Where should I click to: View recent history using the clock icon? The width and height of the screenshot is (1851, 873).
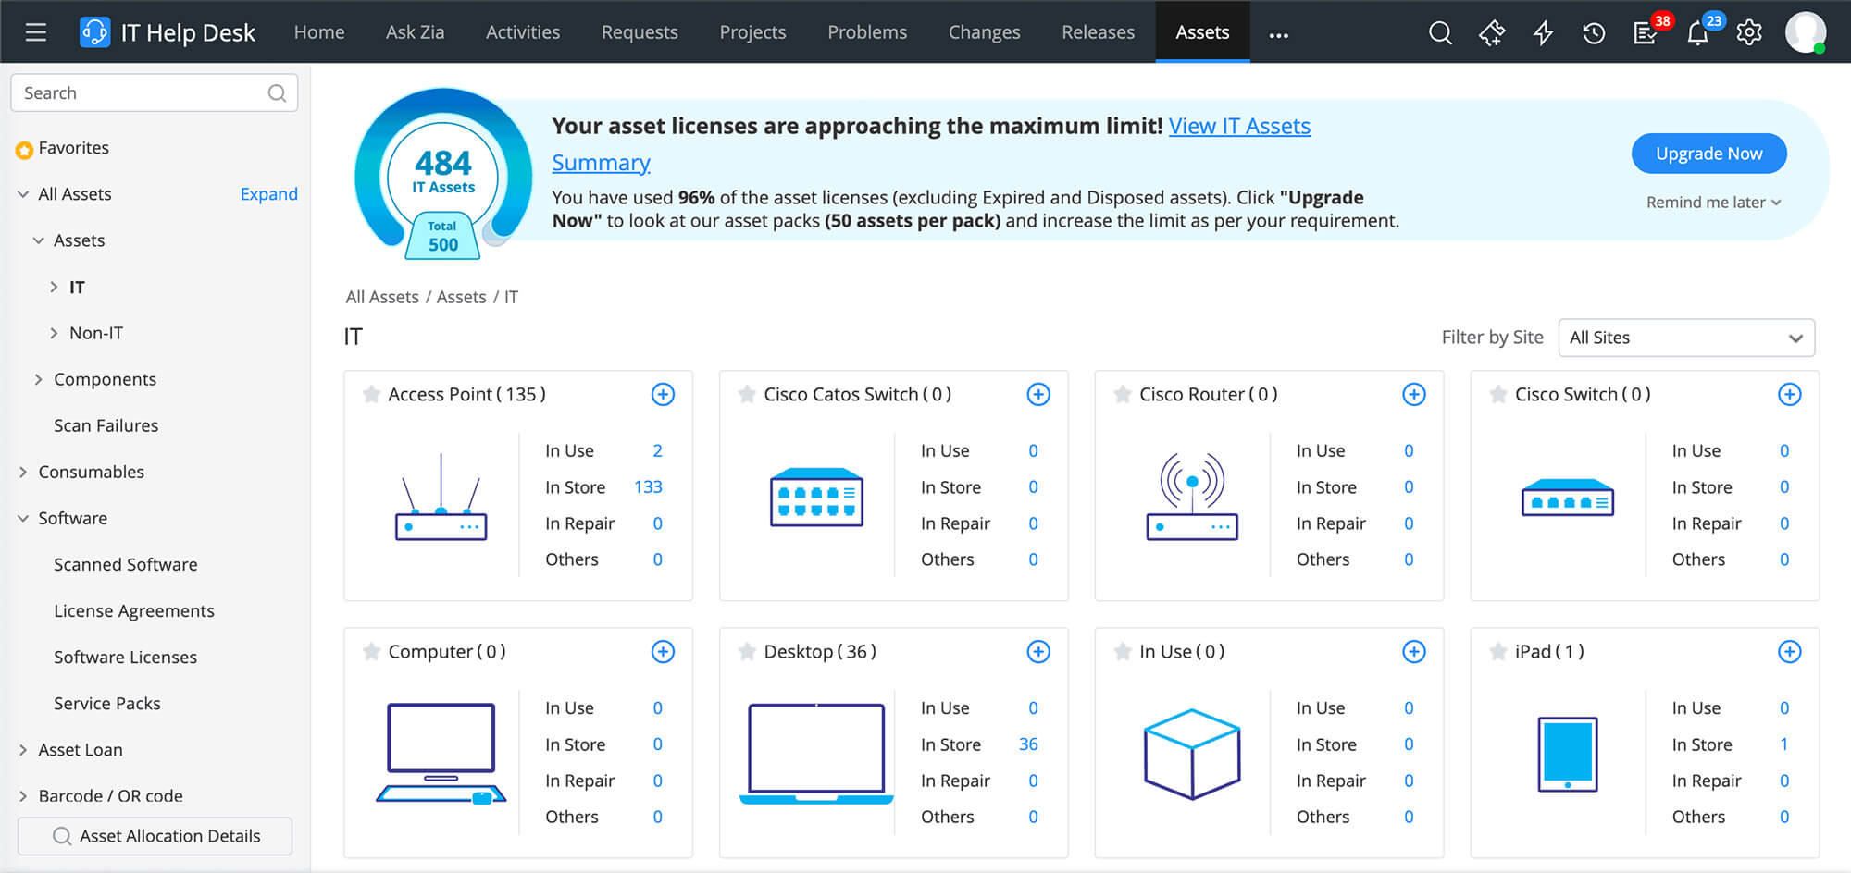(x=1594, y=32)
